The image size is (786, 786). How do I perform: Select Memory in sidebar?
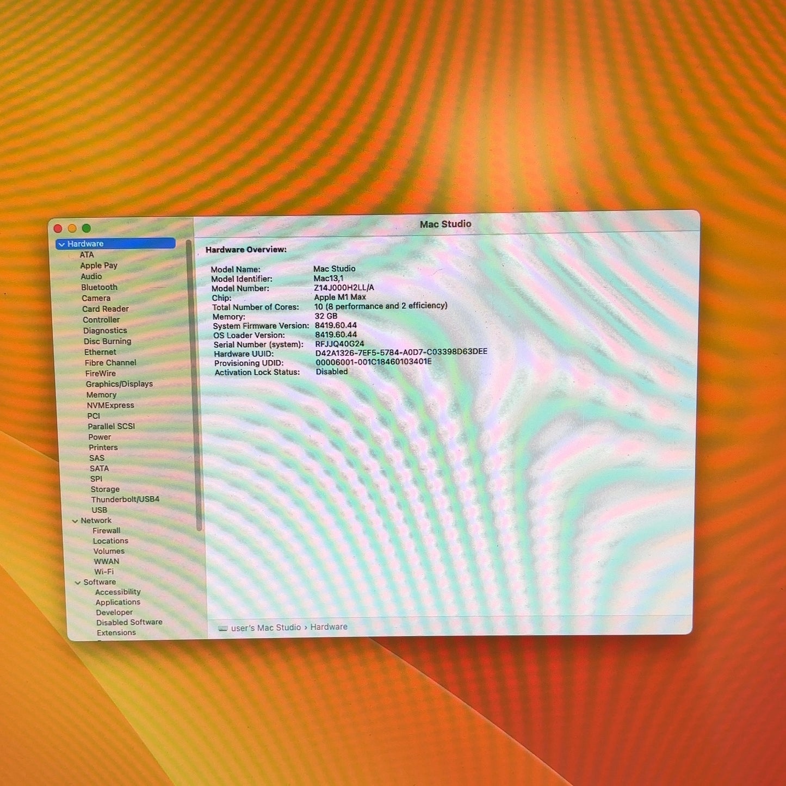(x=101, y=395)
